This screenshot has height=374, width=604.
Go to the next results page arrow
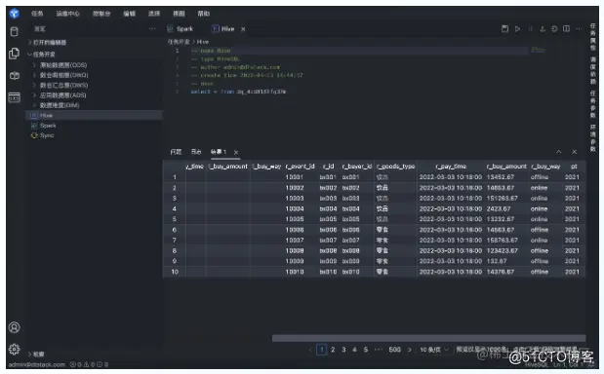410,350
